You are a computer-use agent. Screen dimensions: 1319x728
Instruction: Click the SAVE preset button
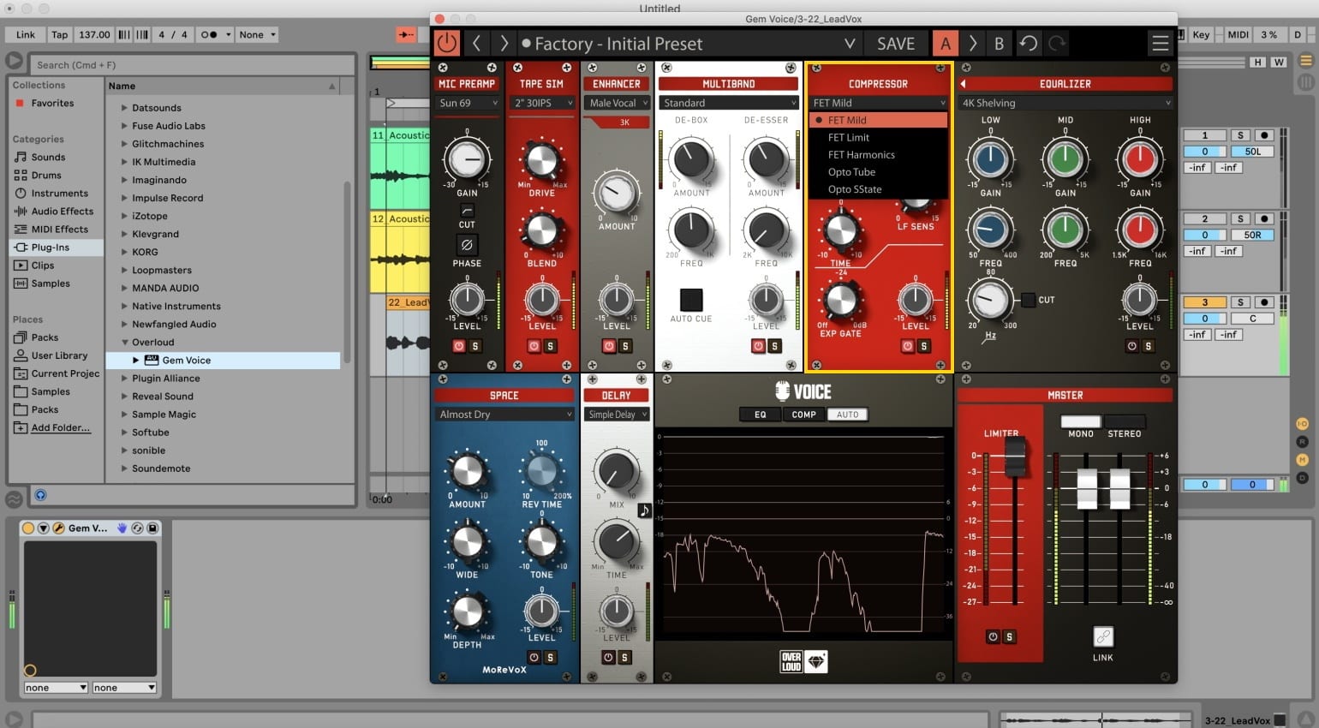(x=896, y=43)
